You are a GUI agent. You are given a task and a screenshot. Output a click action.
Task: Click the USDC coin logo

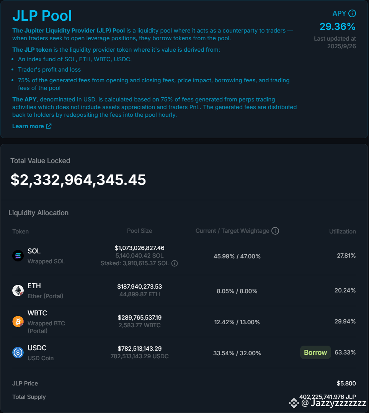(18, 353)
